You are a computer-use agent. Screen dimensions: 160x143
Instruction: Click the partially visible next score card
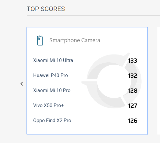[x=159, y=81]
